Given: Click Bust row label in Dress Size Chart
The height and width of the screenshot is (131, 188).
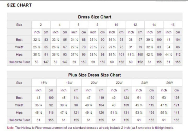Looking at the screenshot, I should click(19, 40).
